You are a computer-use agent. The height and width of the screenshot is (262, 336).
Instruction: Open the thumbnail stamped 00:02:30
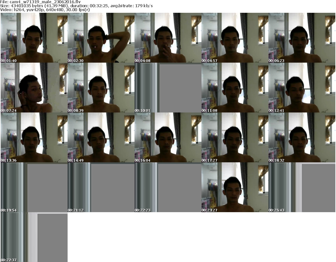point(101,38)
